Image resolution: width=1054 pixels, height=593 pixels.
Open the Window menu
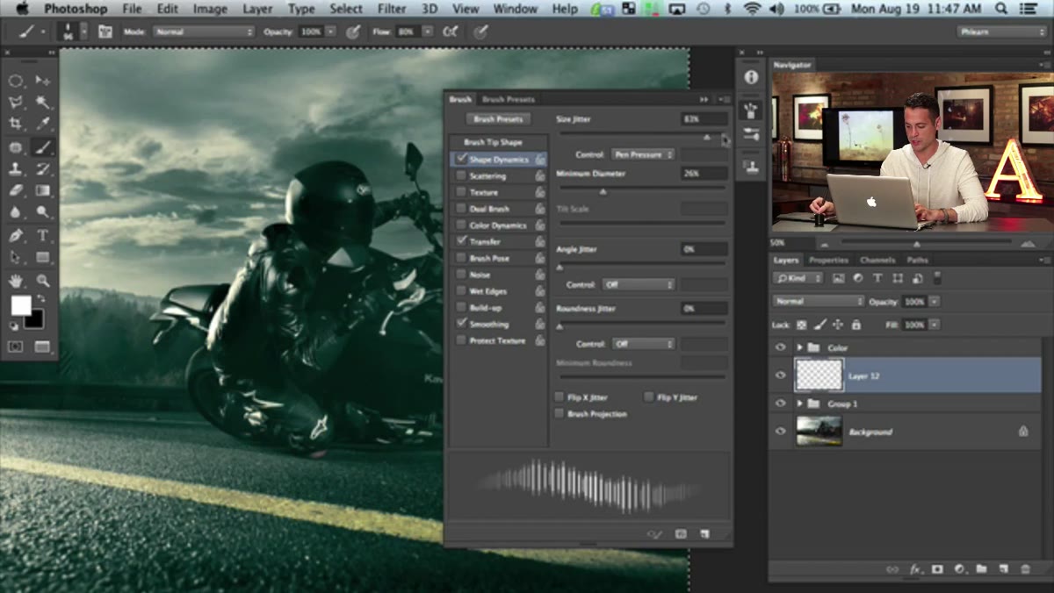515,9
